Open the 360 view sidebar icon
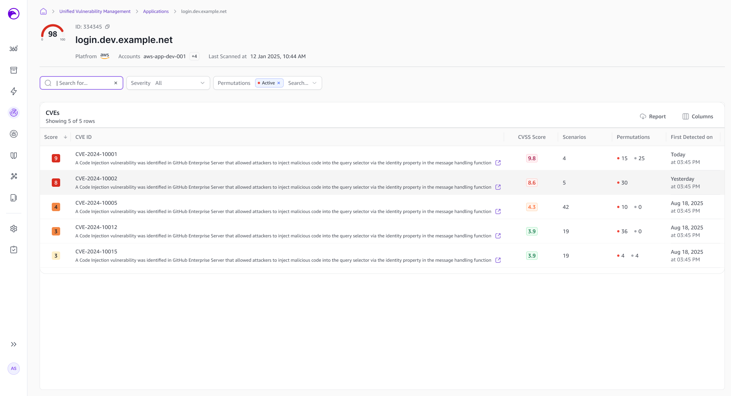The image size is (731, 396). coord(13,49)
